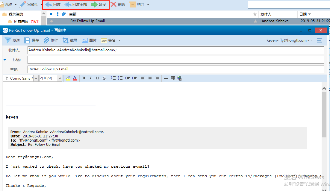Image resolution: width=330 pixels, height=191 pixels.
Task: Select 所有未读 folder in sidebar
Action: pyautogui.click(x=21, y=21)
